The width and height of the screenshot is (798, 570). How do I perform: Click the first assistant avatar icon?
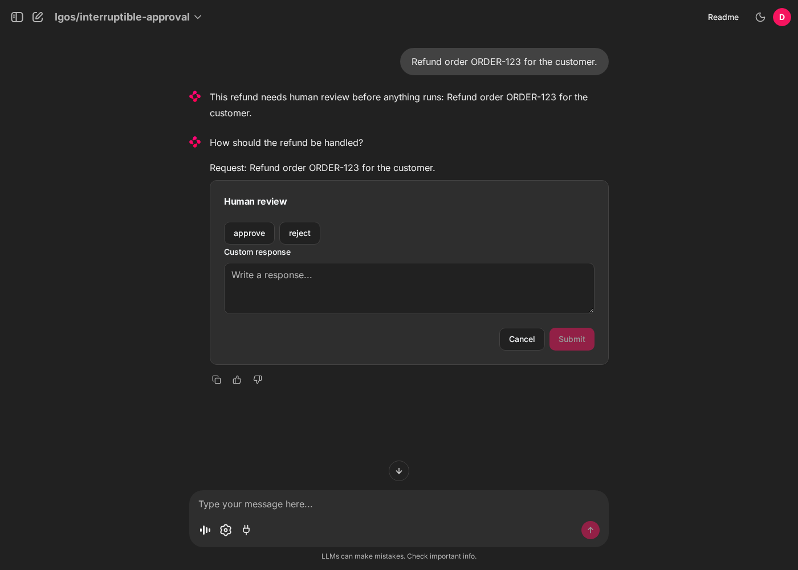[195, 96]
